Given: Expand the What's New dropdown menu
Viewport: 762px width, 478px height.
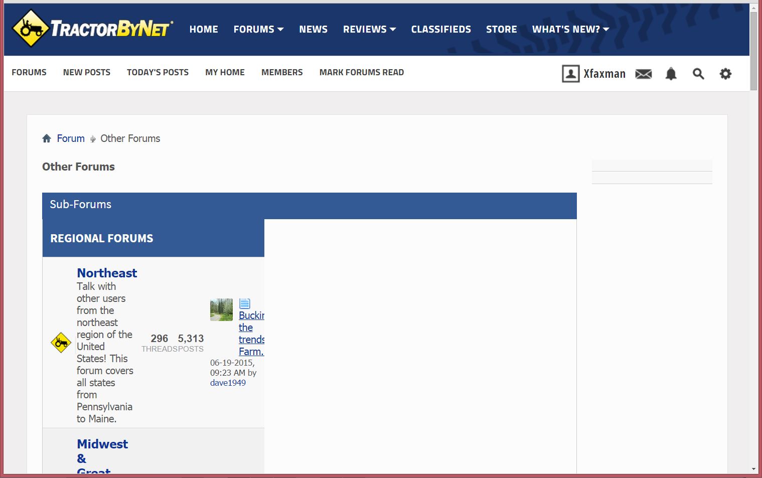Looking at the screenshot, I should pyautogui.click(x=570, y=29).
